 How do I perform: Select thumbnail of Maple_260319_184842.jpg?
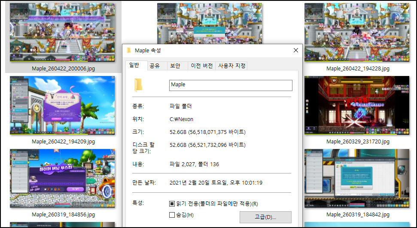tap(357, 178)
